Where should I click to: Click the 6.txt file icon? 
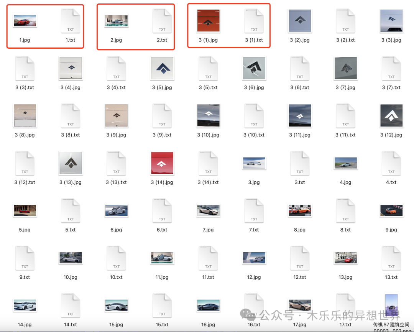[162, 210]
